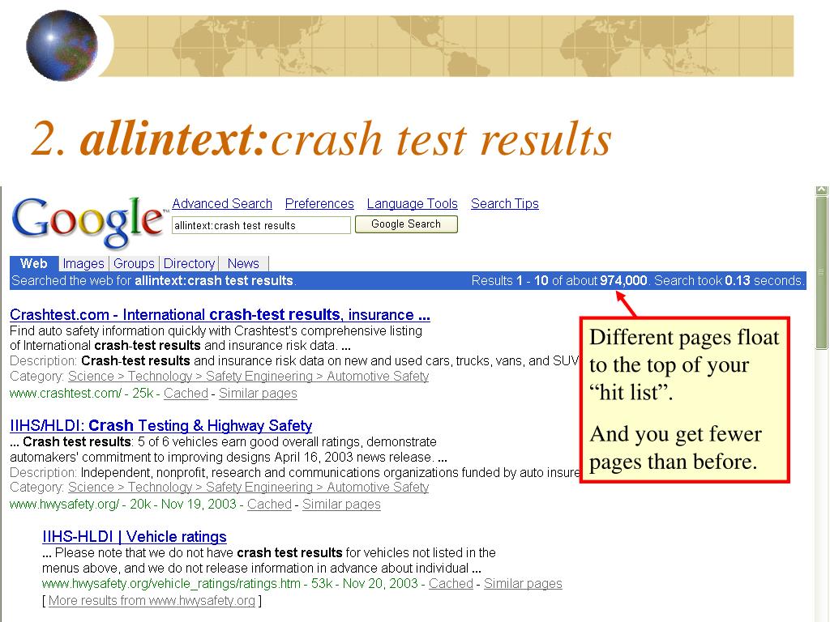Click the 974,000 results count text

click(x=623, y=280)
